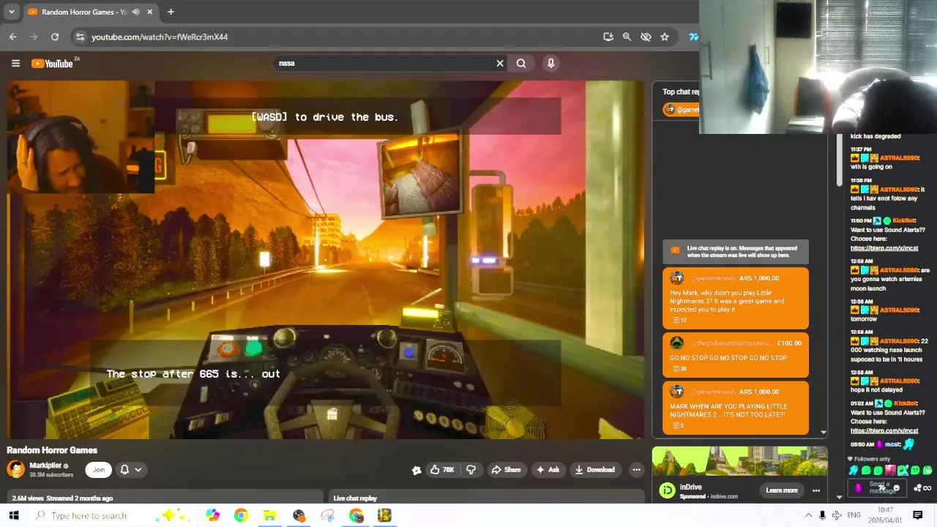Image resolution: width=937 pixels, height=527 pixels.
Task: Open Copilot from the taskbar
Action: click(x=213, y=515)
